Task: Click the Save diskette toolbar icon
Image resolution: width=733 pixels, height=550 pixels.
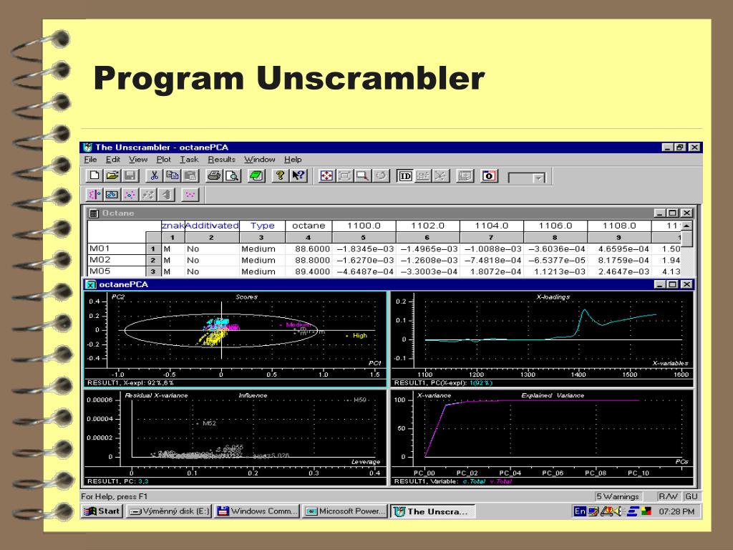Action: 130,176
